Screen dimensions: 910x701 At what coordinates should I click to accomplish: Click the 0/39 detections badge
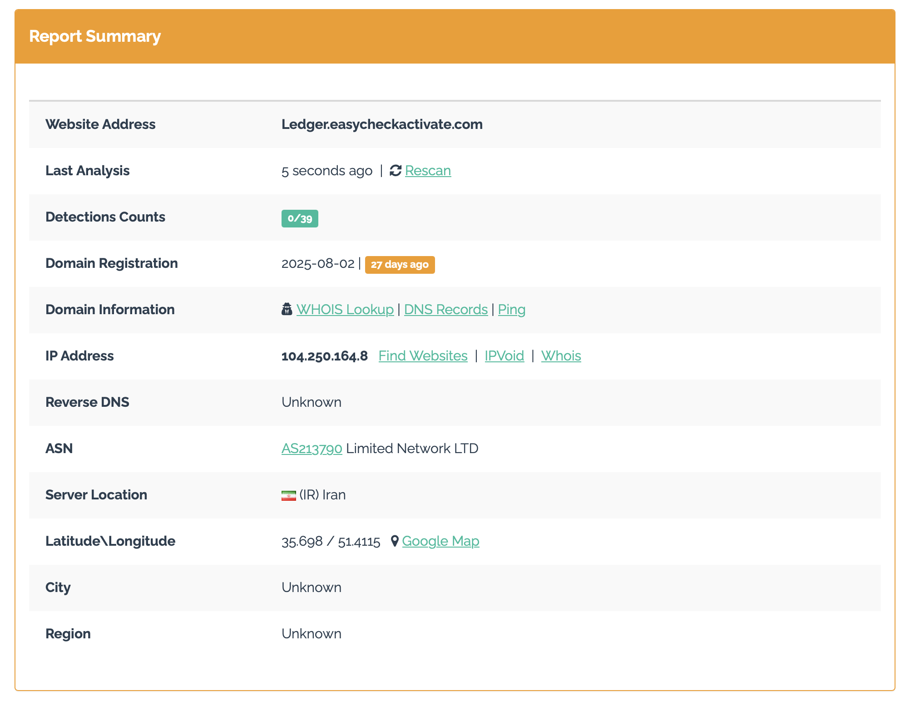(300, 218)
